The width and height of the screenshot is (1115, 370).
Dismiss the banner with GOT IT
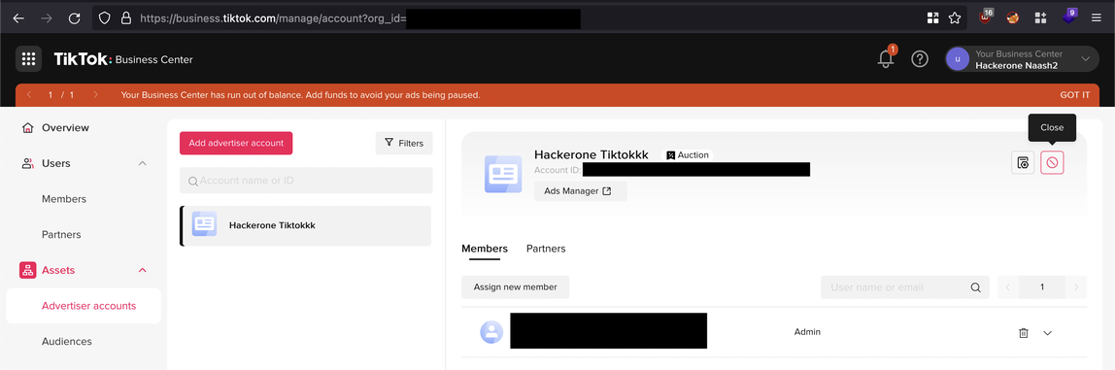[1074, 94]
